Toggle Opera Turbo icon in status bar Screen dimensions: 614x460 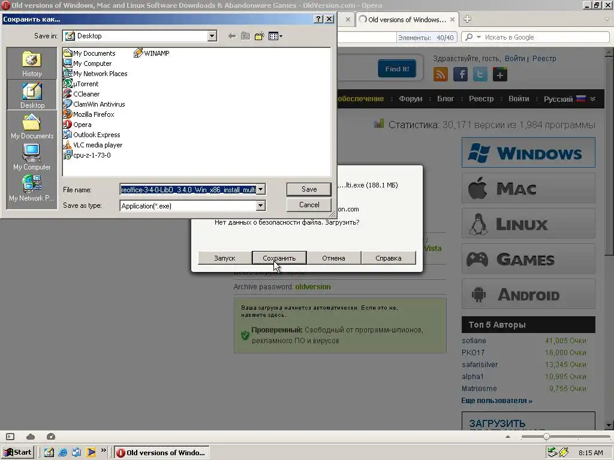51,437
